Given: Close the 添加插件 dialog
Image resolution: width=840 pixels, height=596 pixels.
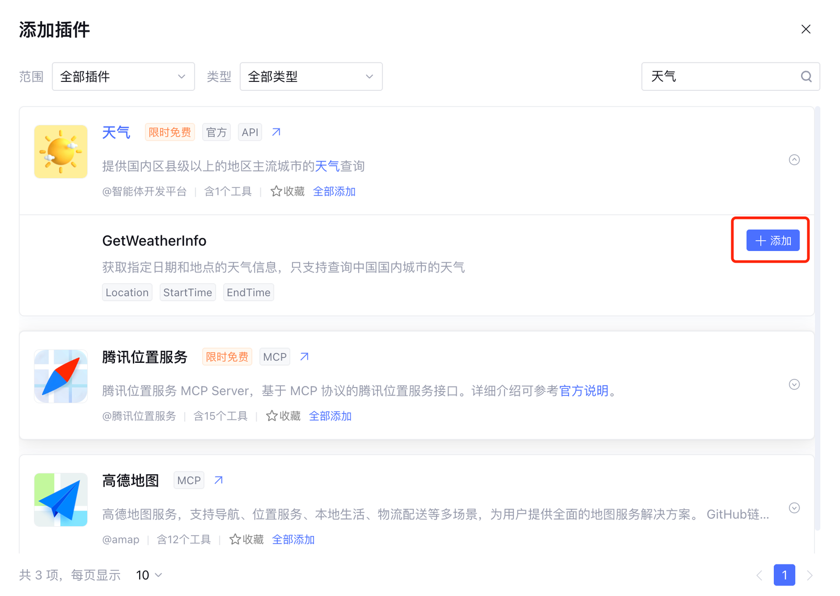Looking at the screenshot, I should coord(806,29).
